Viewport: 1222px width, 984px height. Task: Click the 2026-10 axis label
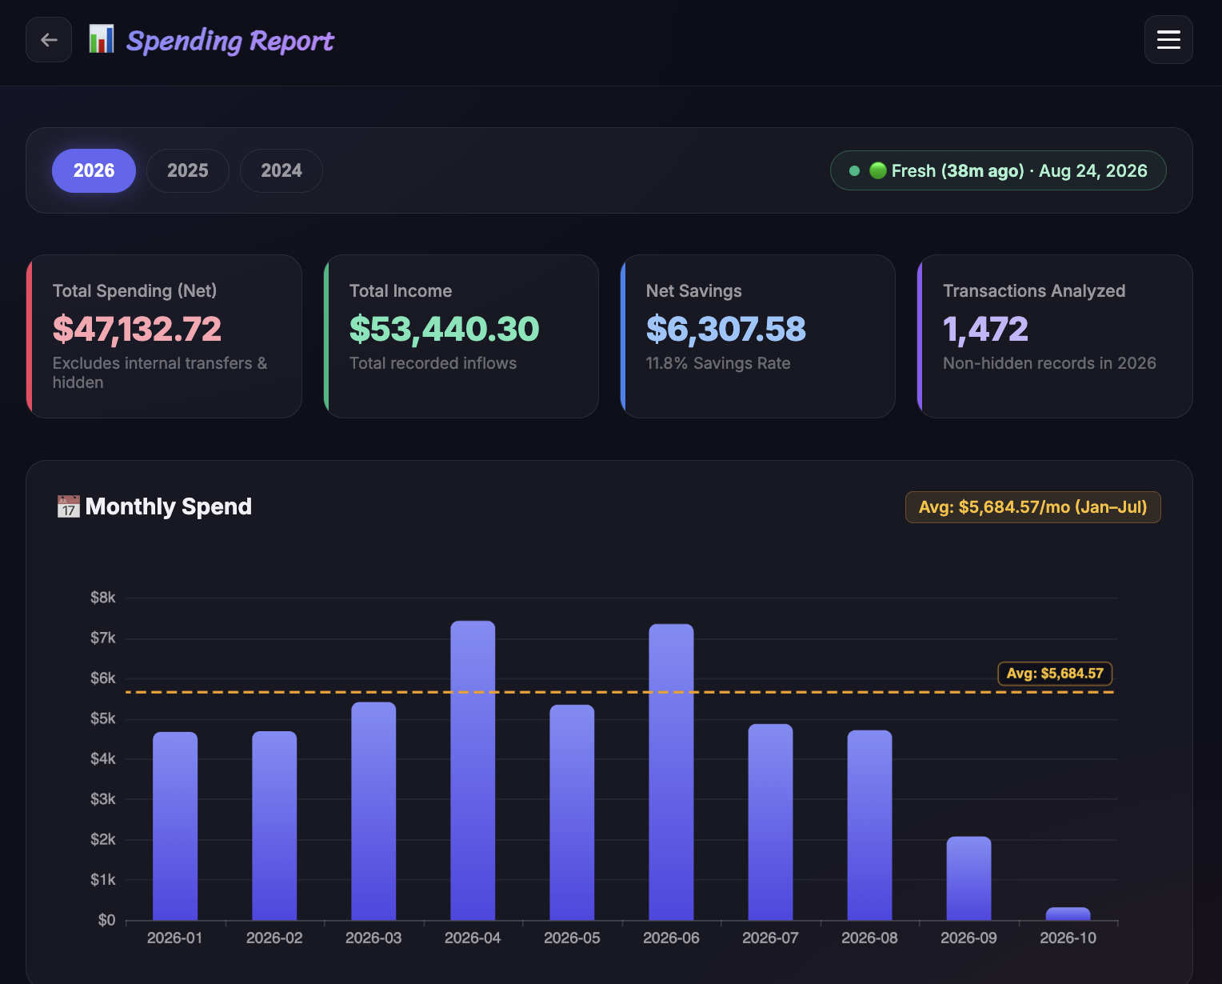click(1068, 938)
